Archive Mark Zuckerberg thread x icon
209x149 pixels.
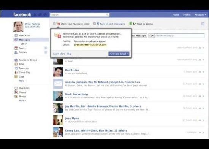203,96
